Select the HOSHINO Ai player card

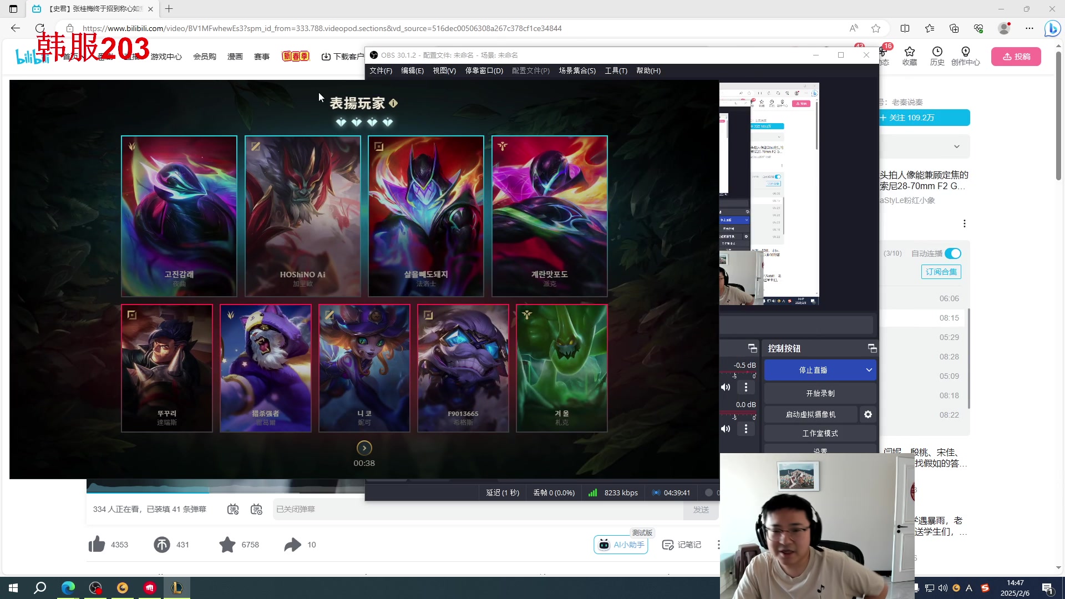coord(302,216)
